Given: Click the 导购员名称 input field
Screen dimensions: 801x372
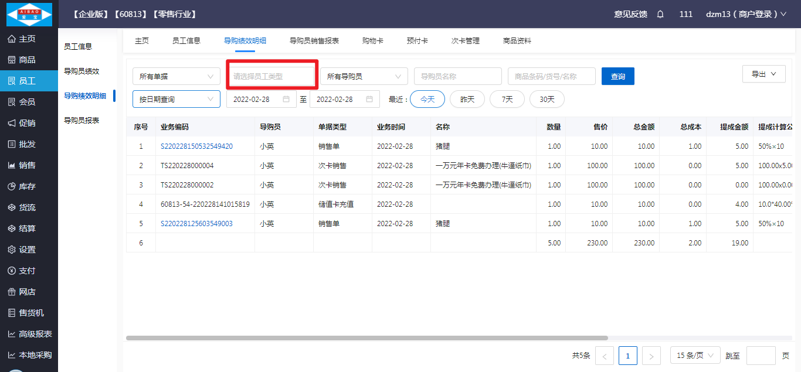Looking at the screenshot, I should (x=457, y=76).
